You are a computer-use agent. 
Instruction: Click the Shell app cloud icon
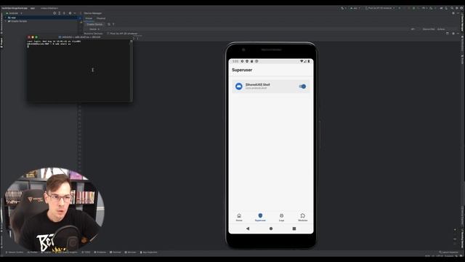[239, 87]
